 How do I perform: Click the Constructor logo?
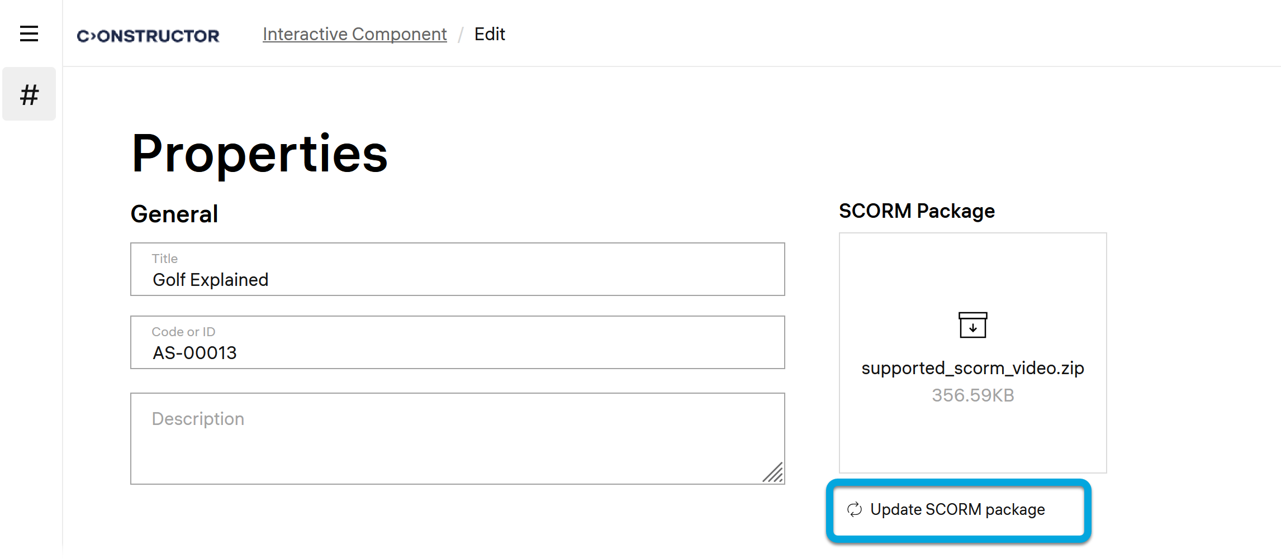pyautogui.click(x=148, y=36)
